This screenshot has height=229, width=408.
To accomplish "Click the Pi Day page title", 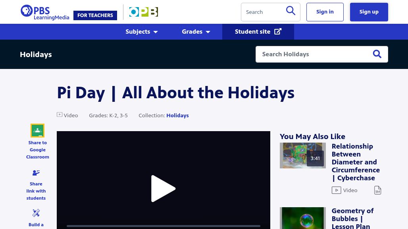I will pos(176,93).
